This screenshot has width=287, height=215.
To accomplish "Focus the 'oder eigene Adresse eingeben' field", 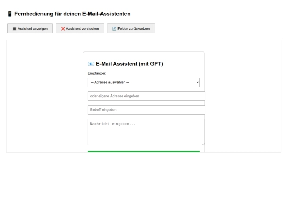I will pyautogui.click(x=146, y=96).
